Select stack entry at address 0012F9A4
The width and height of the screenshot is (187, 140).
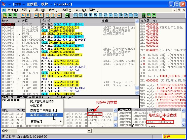(150, 116)
